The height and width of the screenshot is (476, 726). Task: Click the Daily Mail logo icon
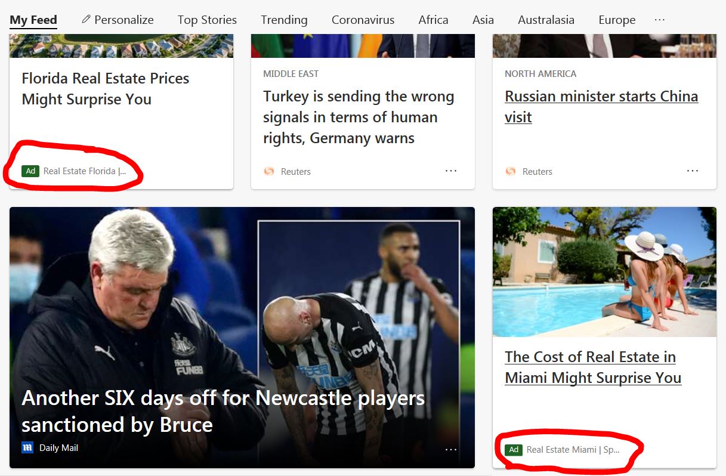coord(27,447)
